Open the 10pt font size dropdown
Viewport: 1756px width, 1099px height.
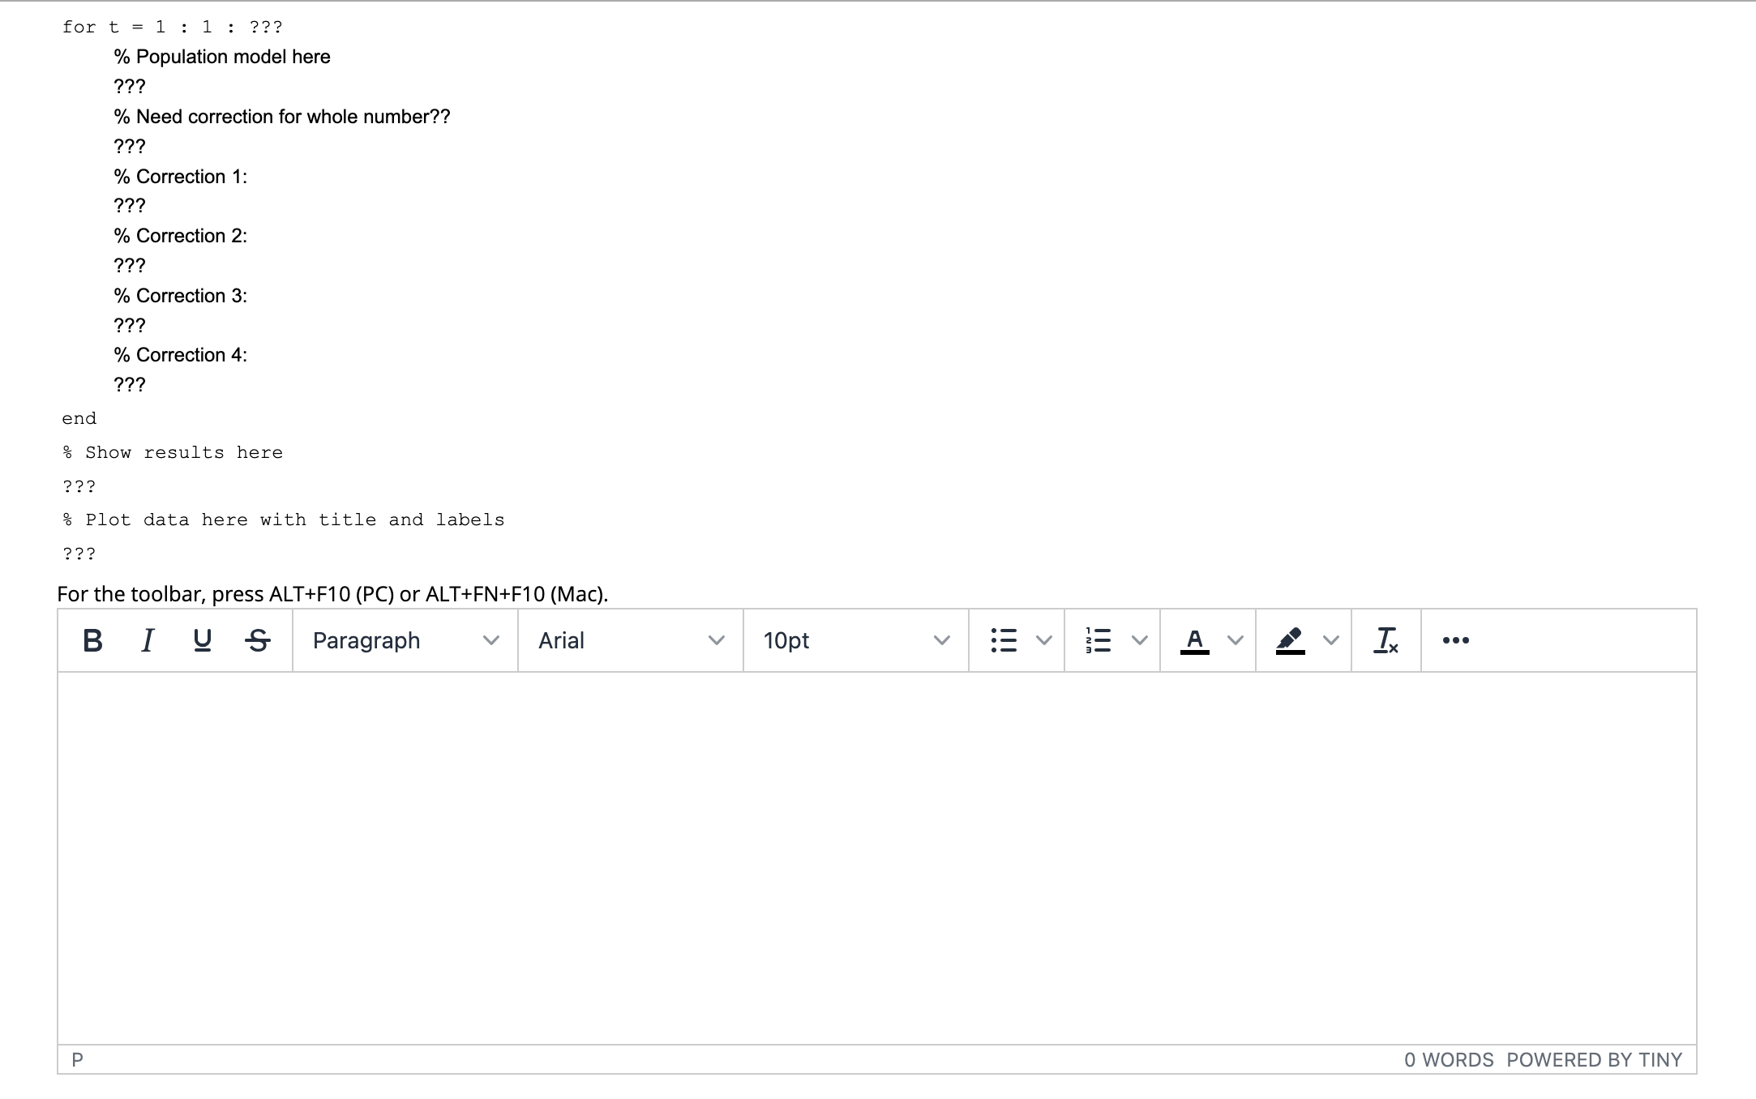[855, 640]
